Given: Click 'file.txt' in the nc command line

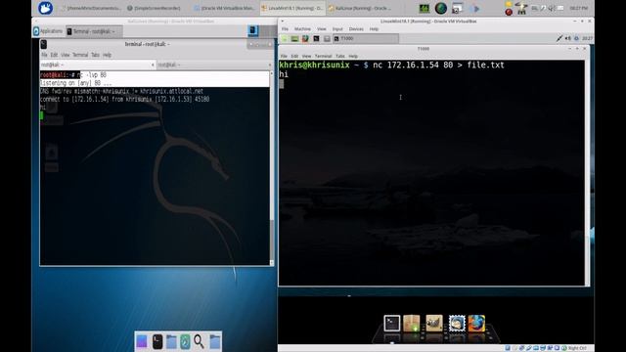Looking at the screenshot, I should 485,66.
